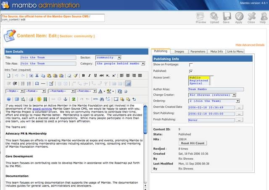Select Registered in Access Level list

coord(198,81)
